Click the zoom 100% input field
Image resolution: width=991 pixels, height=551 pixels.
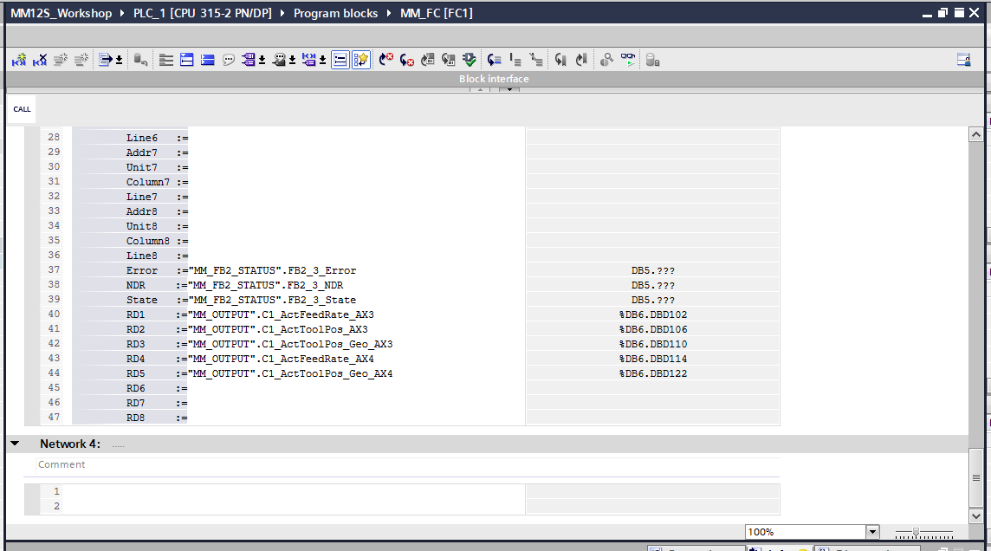(x=806, y=532)
